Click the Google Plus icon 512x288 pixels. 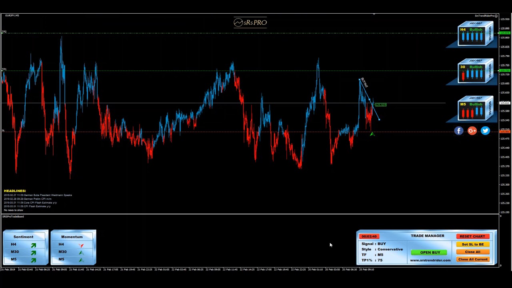tap(472, 131)
